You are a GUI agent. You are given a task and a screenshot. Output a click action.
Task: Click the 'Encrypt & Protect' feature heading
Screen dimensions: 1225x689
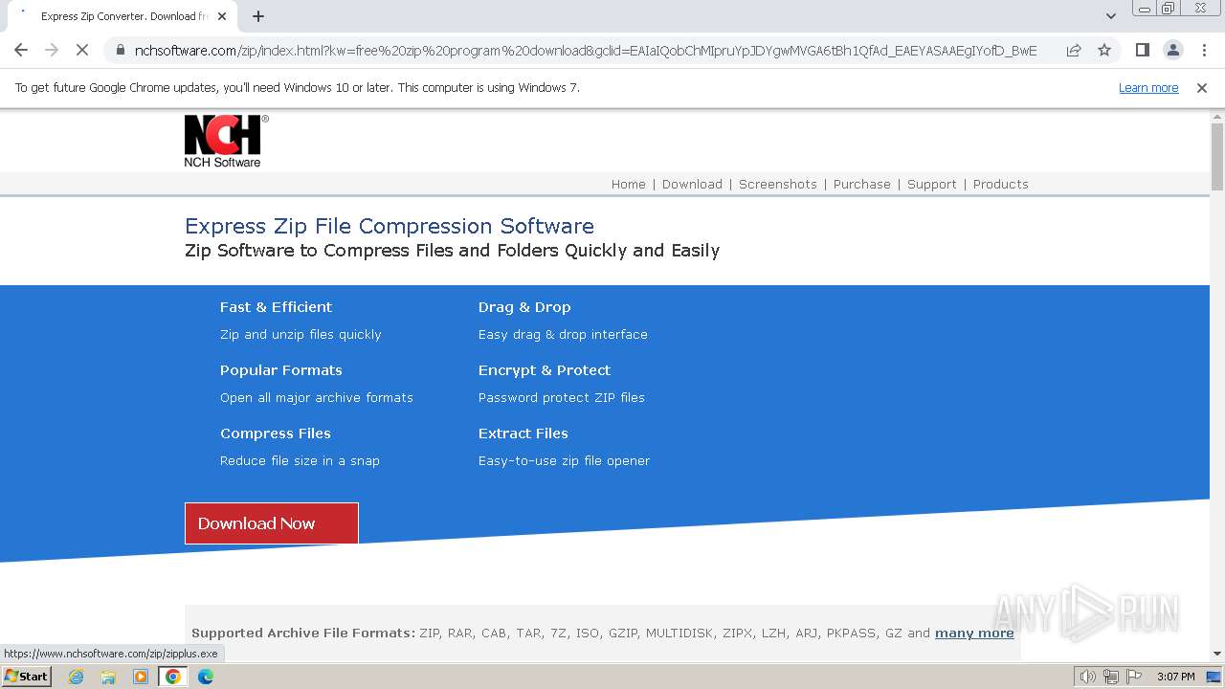coord(545,370)
